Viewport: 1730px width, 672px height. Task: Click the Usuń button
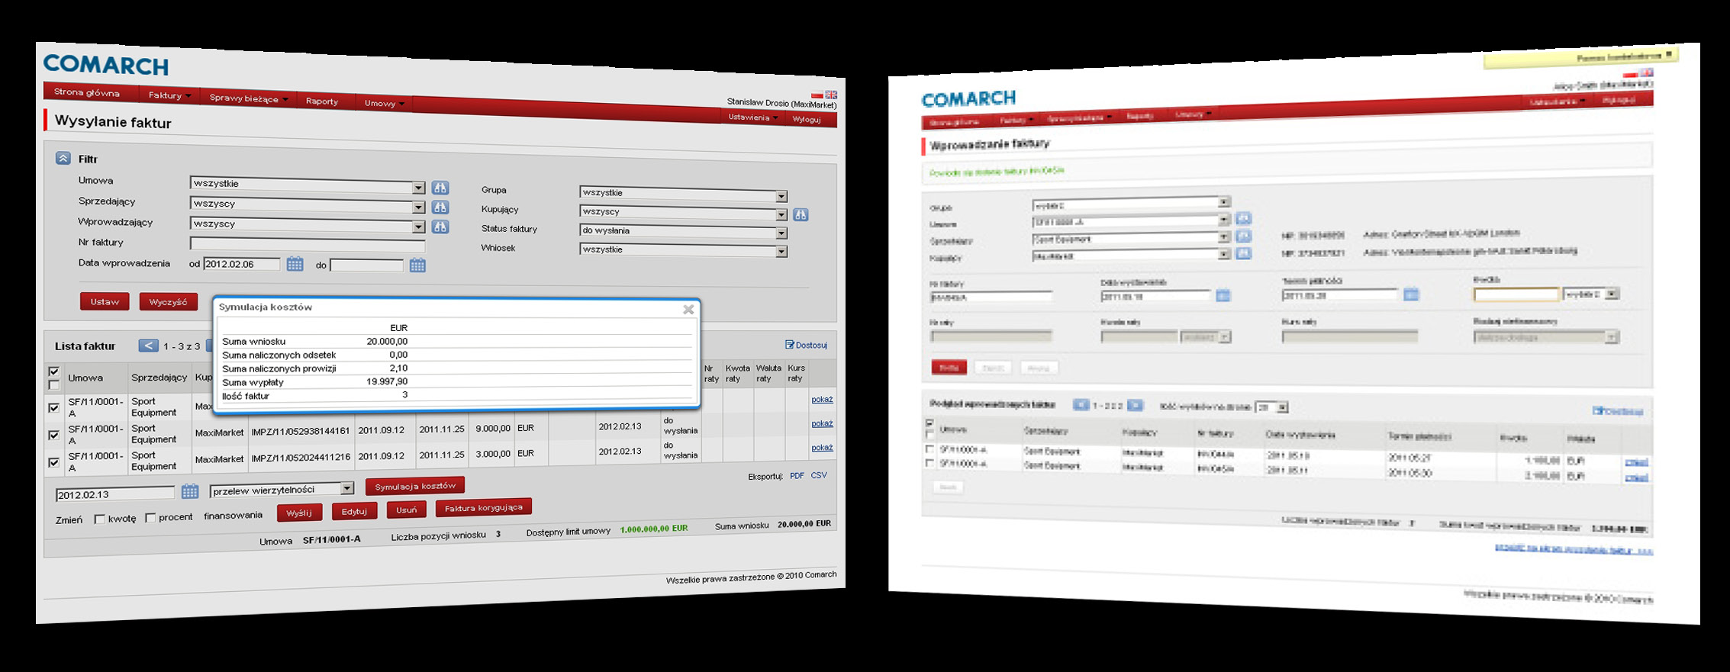click(407, 510)
